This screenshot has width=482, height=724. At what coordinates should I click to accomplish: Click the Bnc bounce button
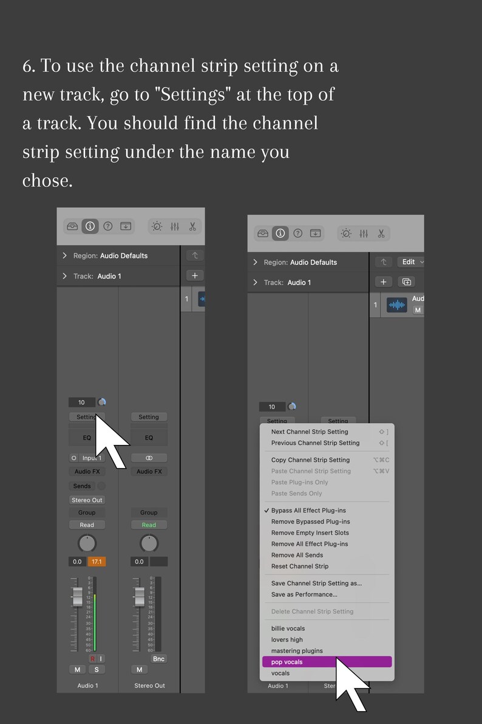tap(158, 659)
